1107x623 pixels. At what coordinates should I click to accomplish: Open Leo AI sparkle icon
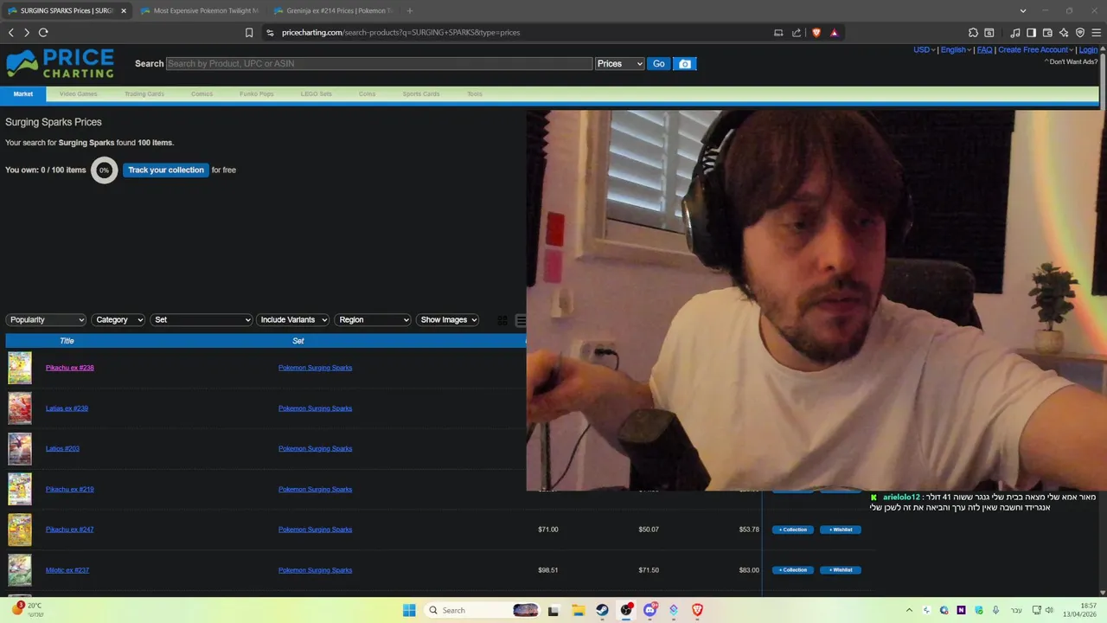click(x=1064, y=33)
